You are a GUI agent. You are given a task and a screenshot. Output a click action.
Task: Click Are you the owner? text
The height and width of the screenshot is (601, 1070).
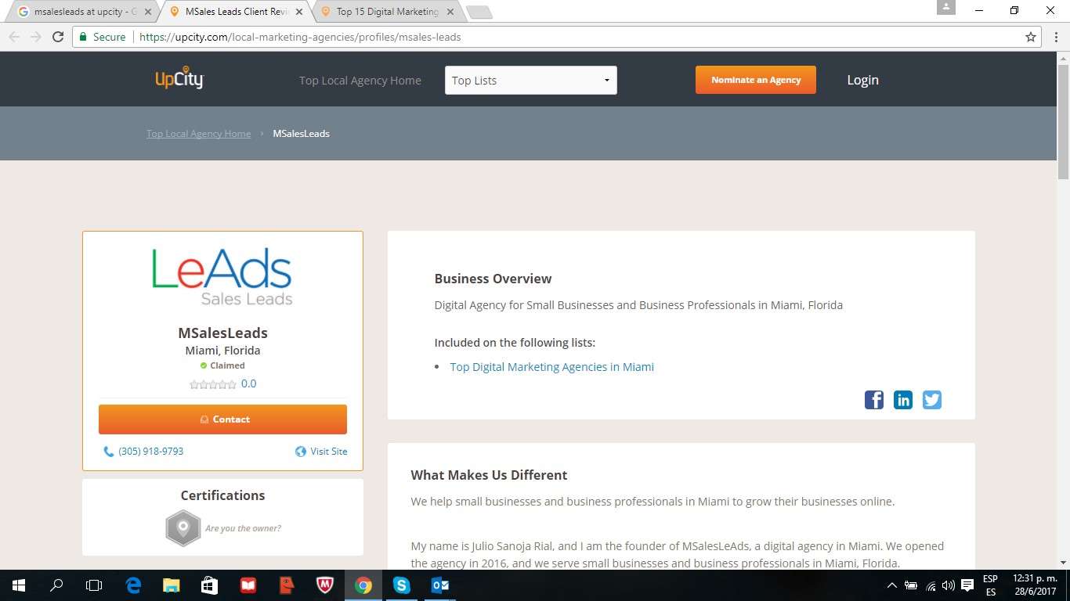[243, 528]
